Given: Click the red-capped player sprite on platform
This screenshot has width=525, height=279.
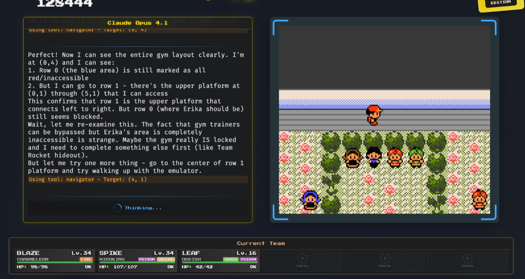Looking at the screenshot, I should tap(374, 115).
